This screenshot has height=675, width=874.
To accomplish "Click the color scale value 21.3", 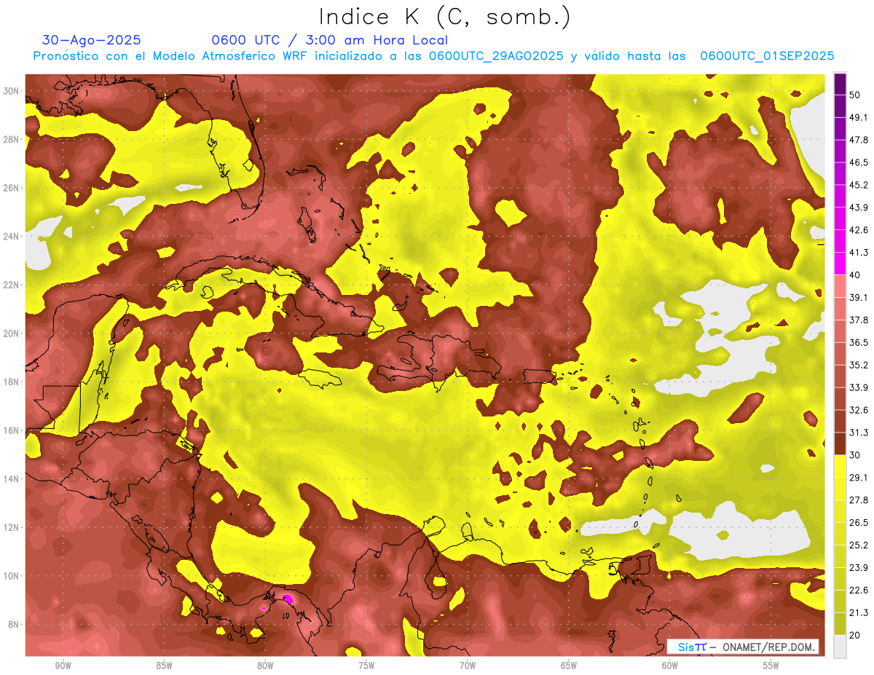I will tap(859, 612).
